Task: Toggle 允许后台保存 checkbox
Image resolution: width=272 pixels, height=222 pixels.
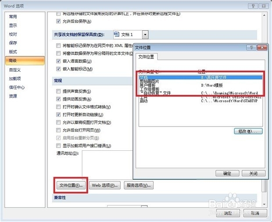Action: click(58, 21)
